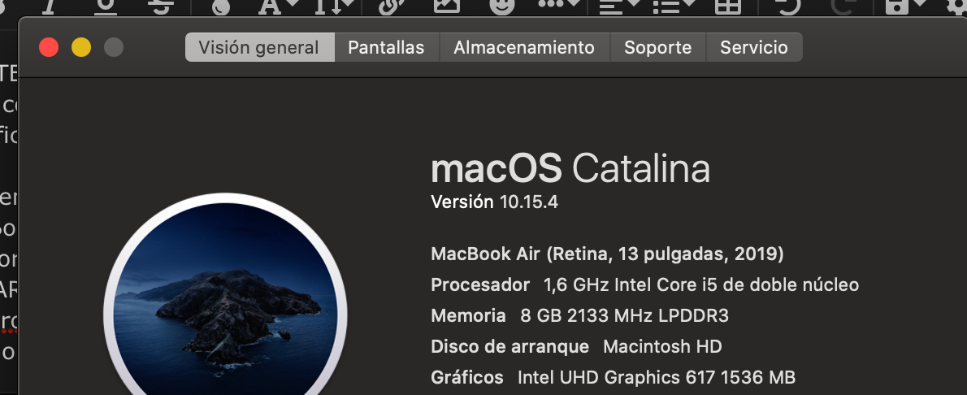967x395 pixels.
Task: Close the About This Mac window
Action: click(x=49, y=47)
